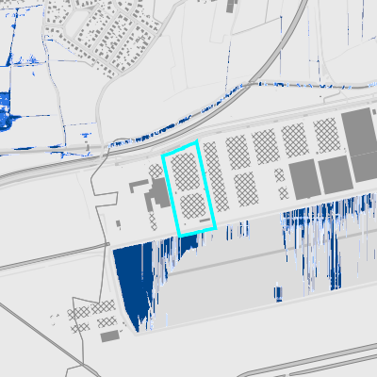Click the tiny gray square building west of complex
This screenshot has height=377, width=377.
[x=118, y=223]
